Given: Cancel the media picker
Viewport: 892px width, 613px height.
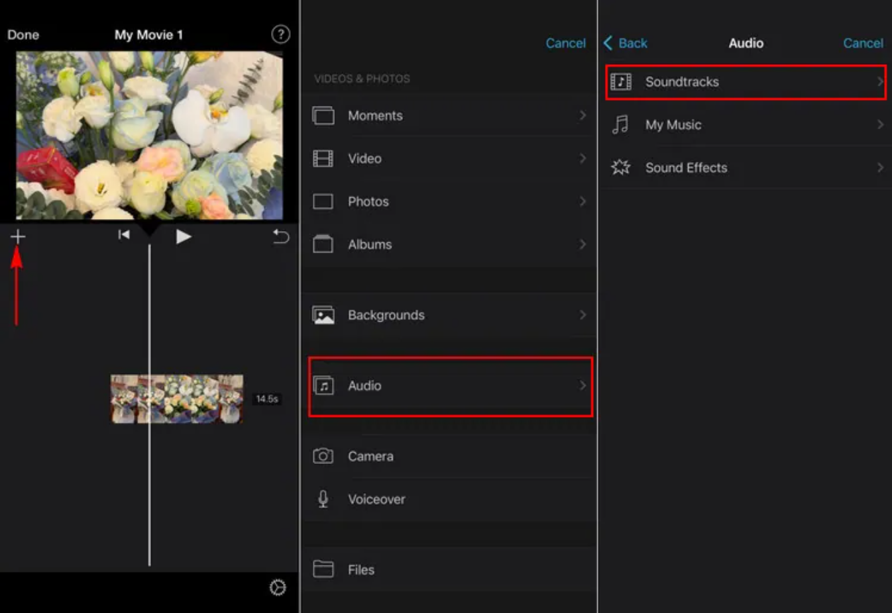Looking at the screenshot, I should click(x=566, y=43).
